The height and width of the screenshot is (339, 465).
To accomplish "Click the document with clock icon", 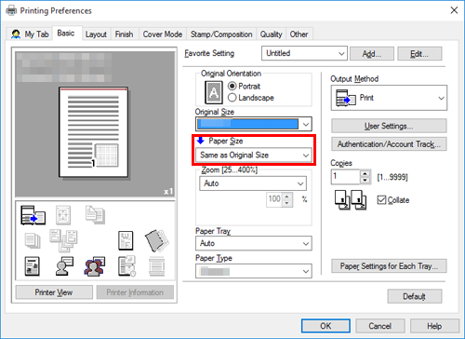I will [x=126, y=266].
